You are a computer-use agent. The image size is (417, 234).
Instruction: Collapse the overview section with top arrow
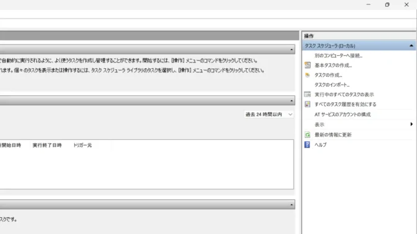click(292, 50)
